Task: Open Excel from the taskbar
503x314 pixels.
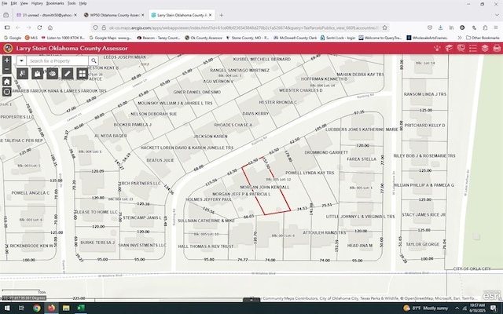Action: pos(80,309)
